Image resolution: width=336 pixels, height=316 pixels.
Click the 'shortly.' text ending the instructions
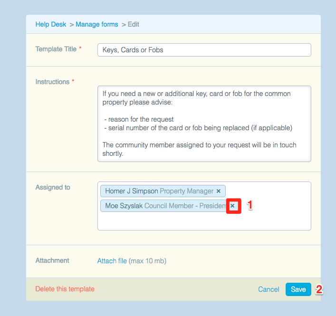[x=113, y=153]
